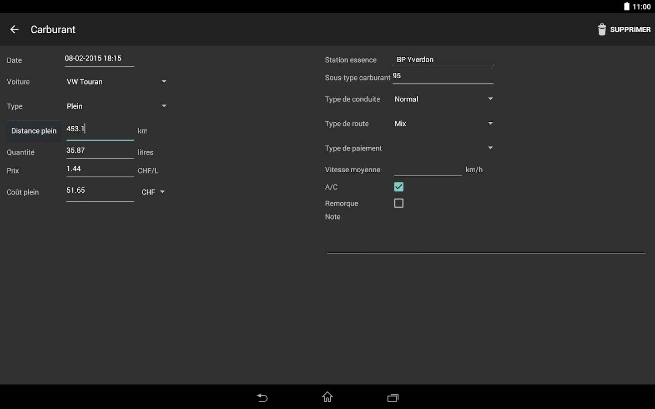655x409 pixels.
Task: Edit the Prix field 1.44
Action: (x=100, y=170)
